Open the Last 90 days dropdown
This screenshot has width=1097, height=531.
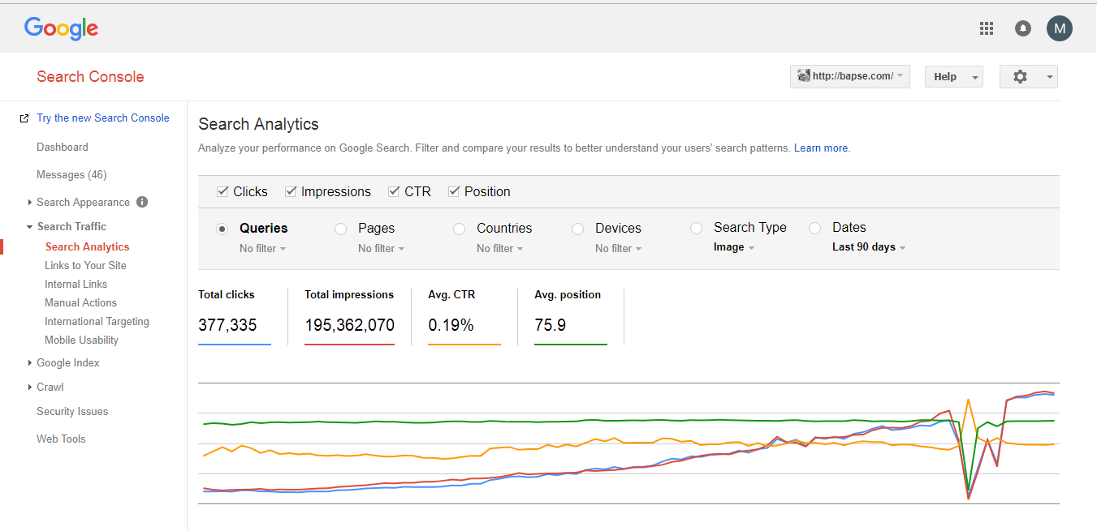[x=869, y=247]
